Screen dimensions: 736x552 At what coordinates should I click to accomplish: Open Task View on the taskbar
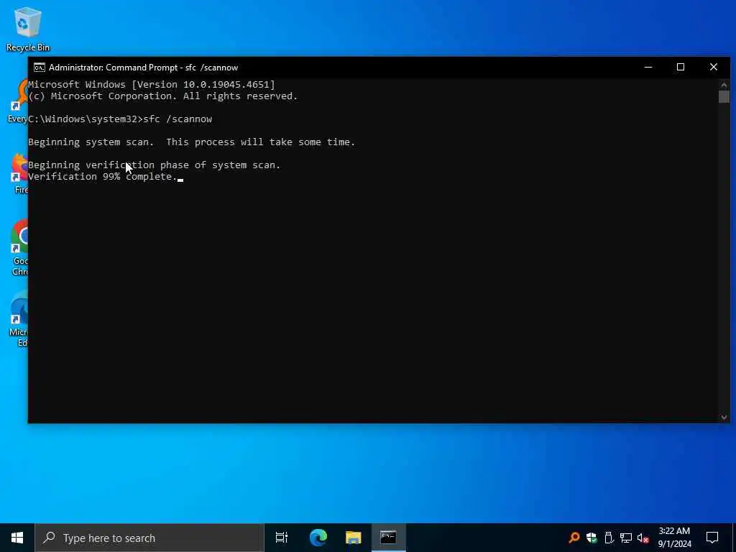click(281, 538)
